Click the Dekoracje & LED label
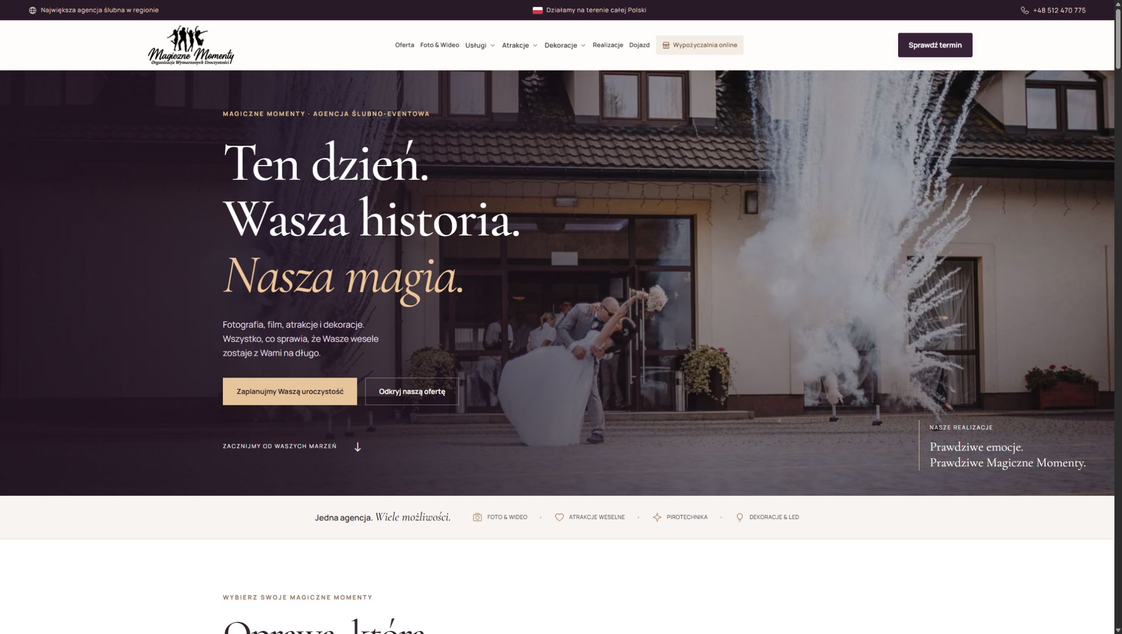This screenshot has height=634, width=1122. coord(774,517)
